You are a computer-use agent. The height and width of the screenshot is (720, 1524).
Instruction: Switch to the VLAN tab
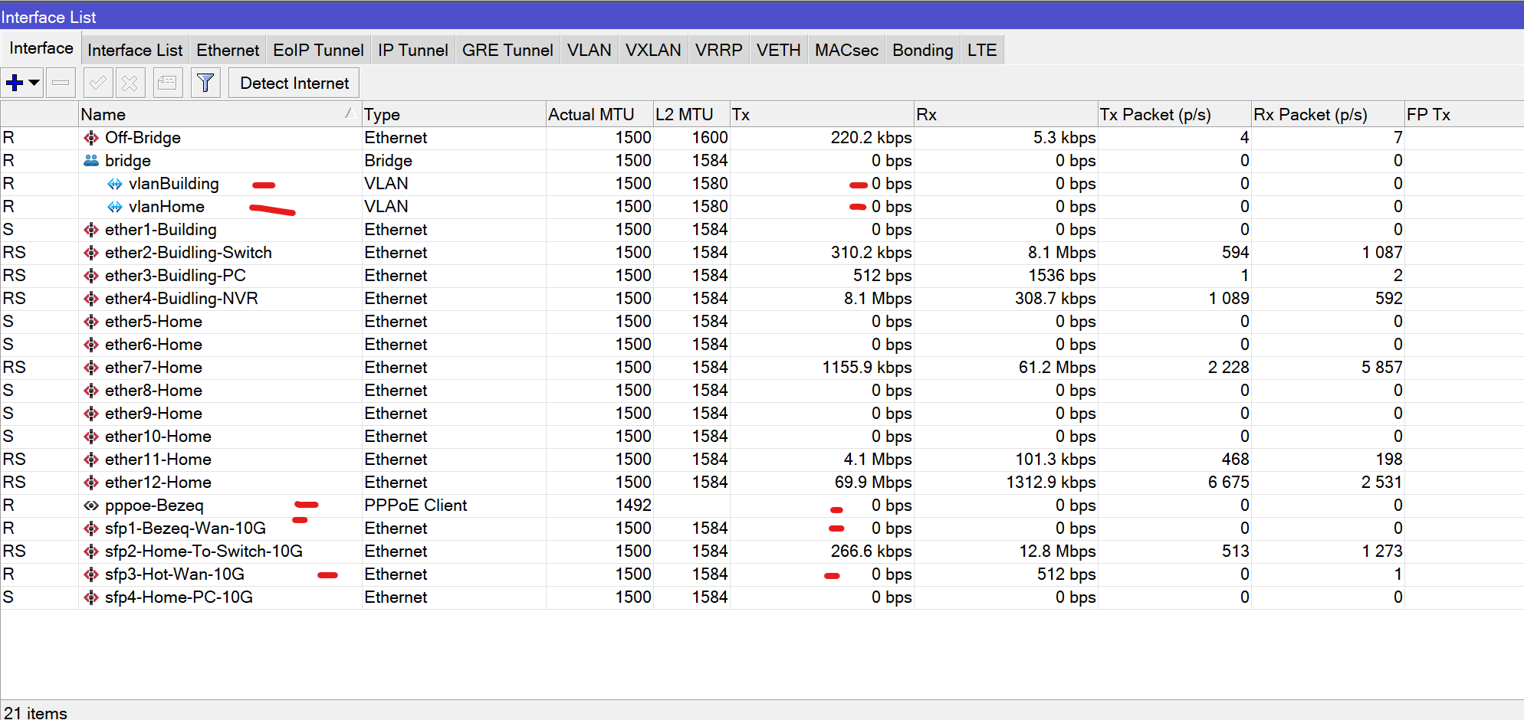coord(589,49)
